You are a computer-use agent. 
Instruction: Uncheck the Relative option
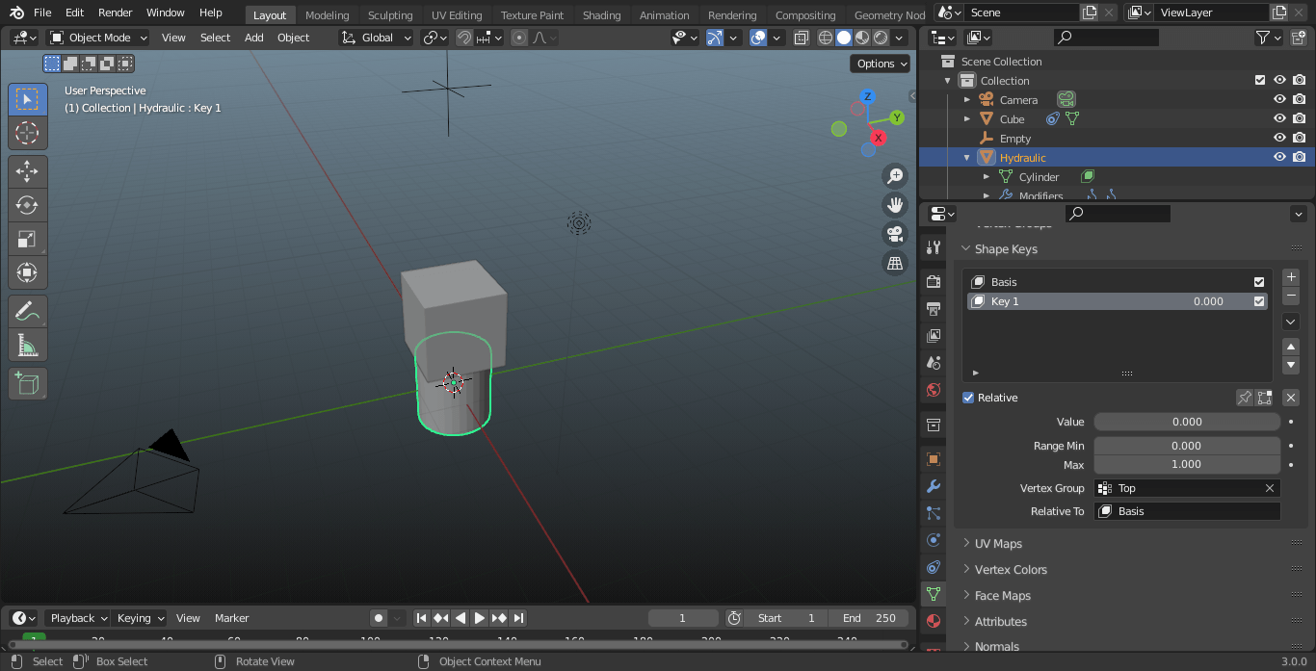[967, 397]
